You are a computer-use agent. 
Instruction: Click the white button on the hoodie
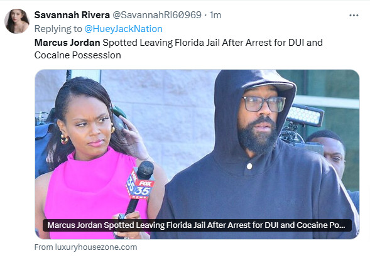tap(249, 166)
